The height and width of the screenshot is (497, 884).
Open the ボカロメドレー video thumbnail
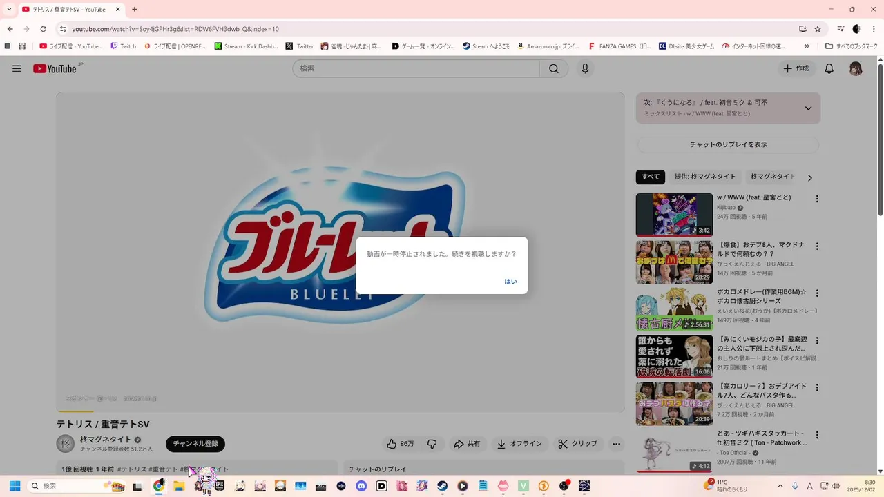(674, 309)
